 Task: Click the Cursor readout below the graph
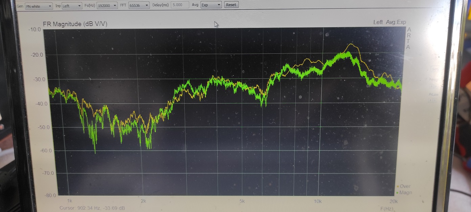pyautogui.click(x=92, y=208)
